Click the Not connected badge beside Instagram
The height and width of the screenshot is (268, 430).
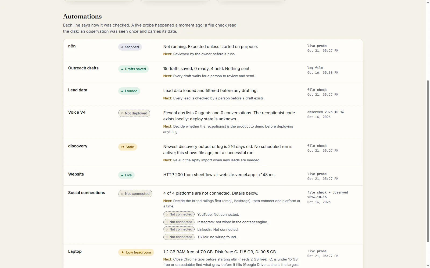coord(179,222)
